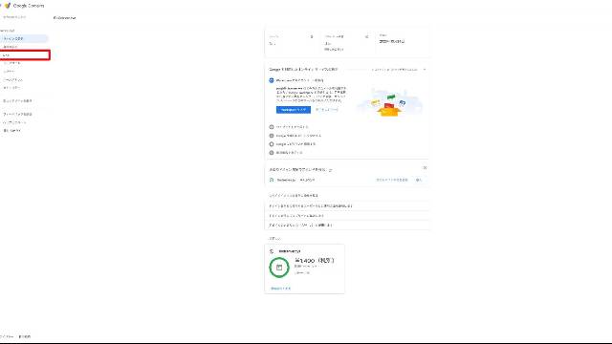The image size is (612, 344).
Task: Click the second edit icon in top summary card
Action: [366, 36]
